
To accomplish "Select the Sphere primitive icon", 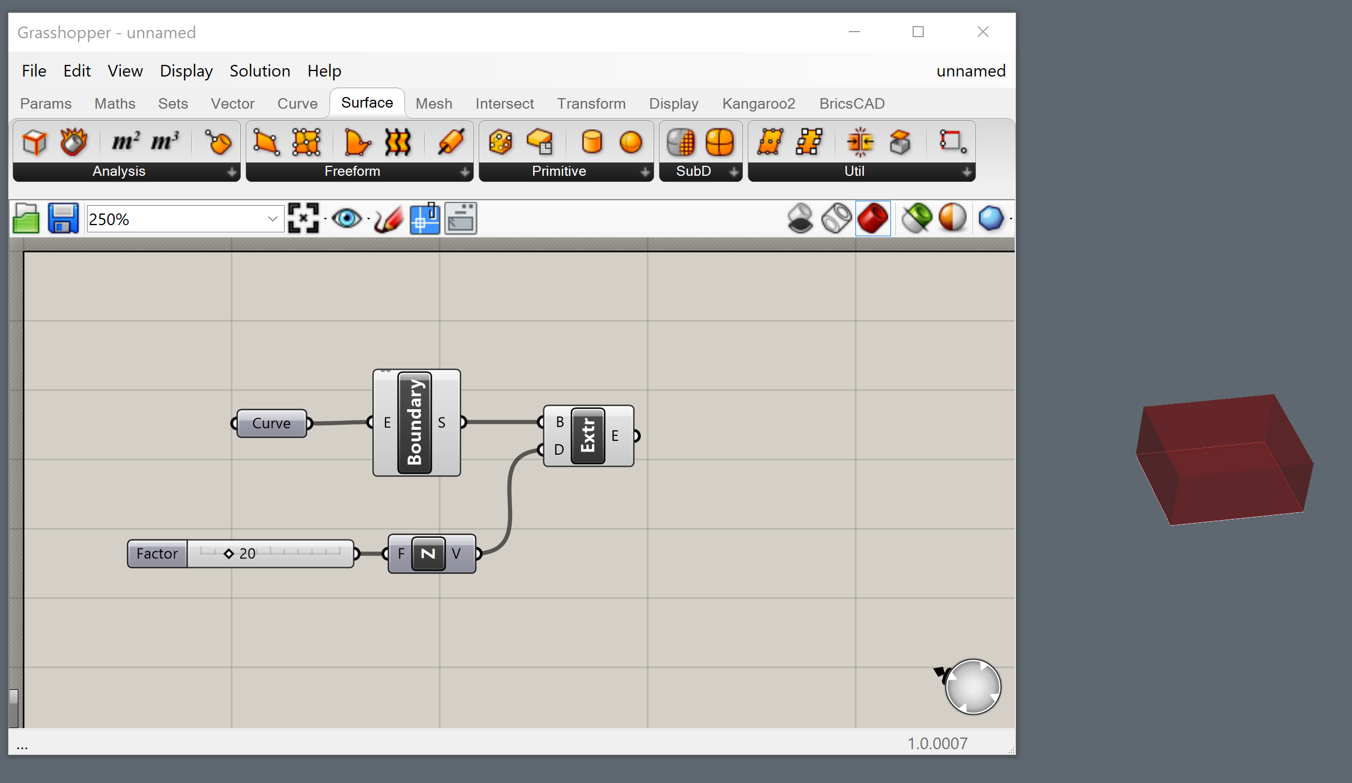I will 631,143.
